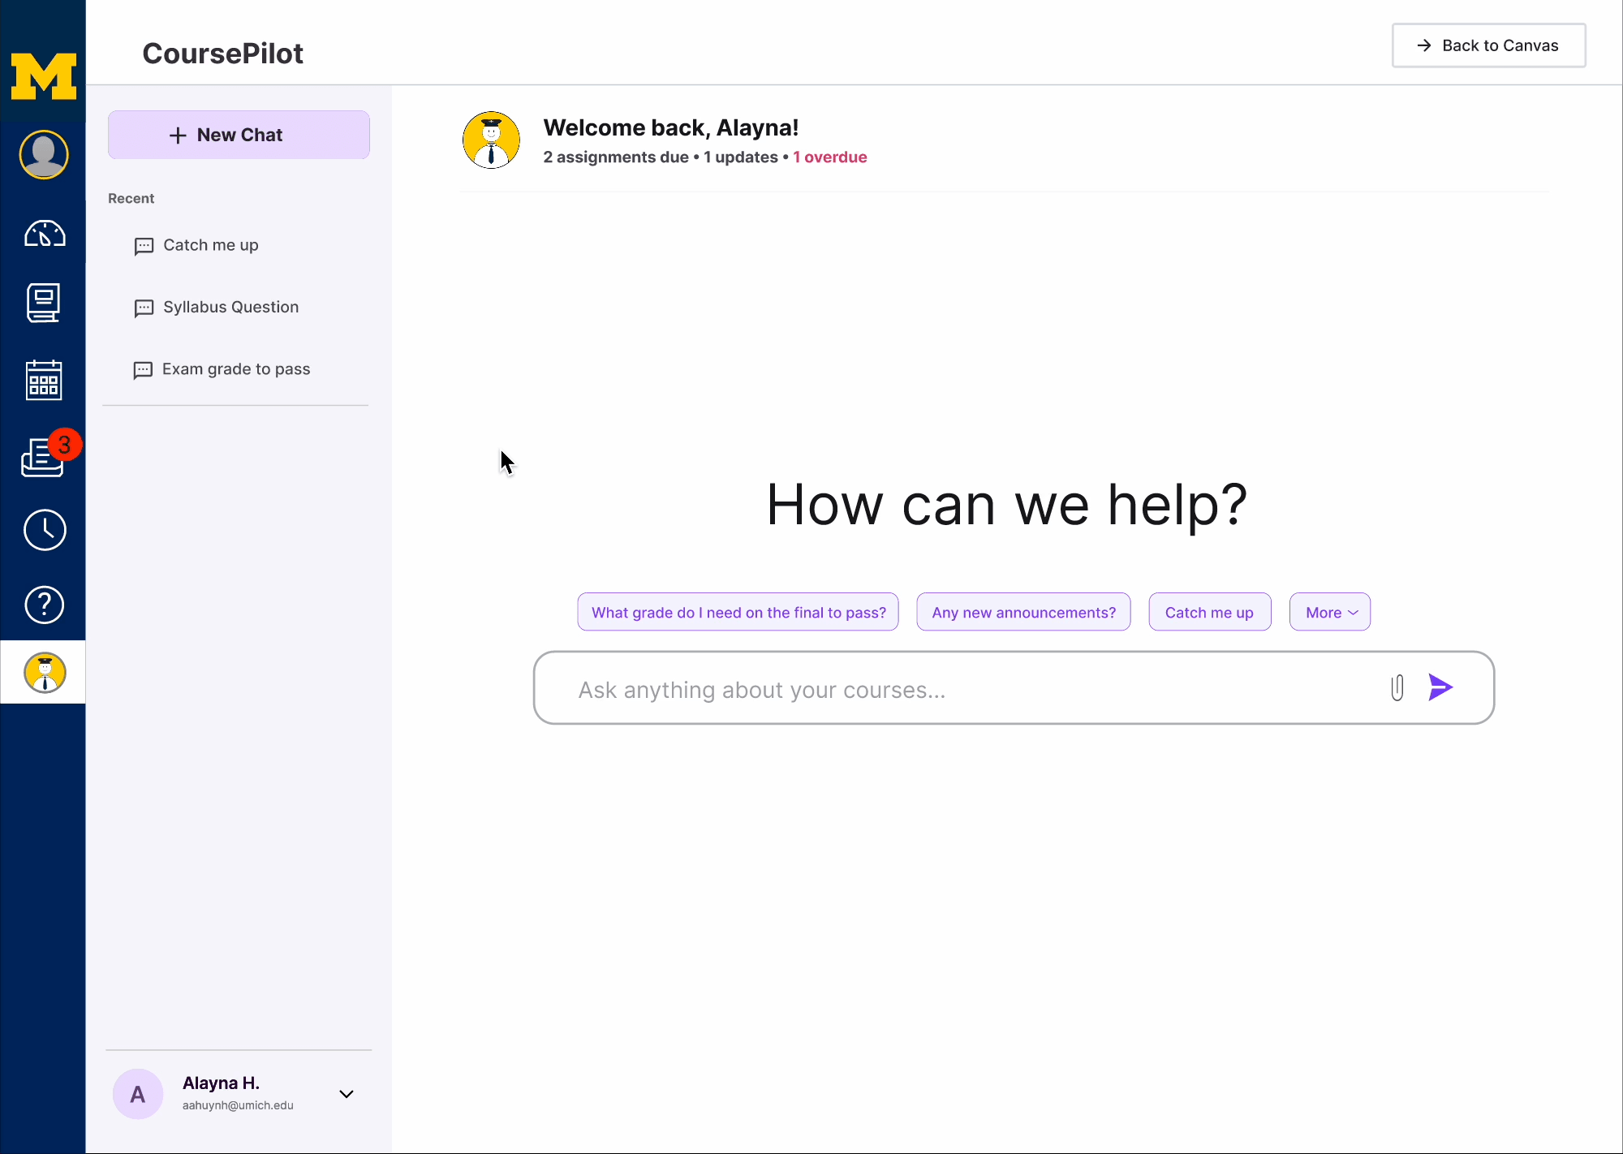Viewport: 1623px width, 1154px height.
Task: Click the CoursePilot title
Action: pos(222,54)
